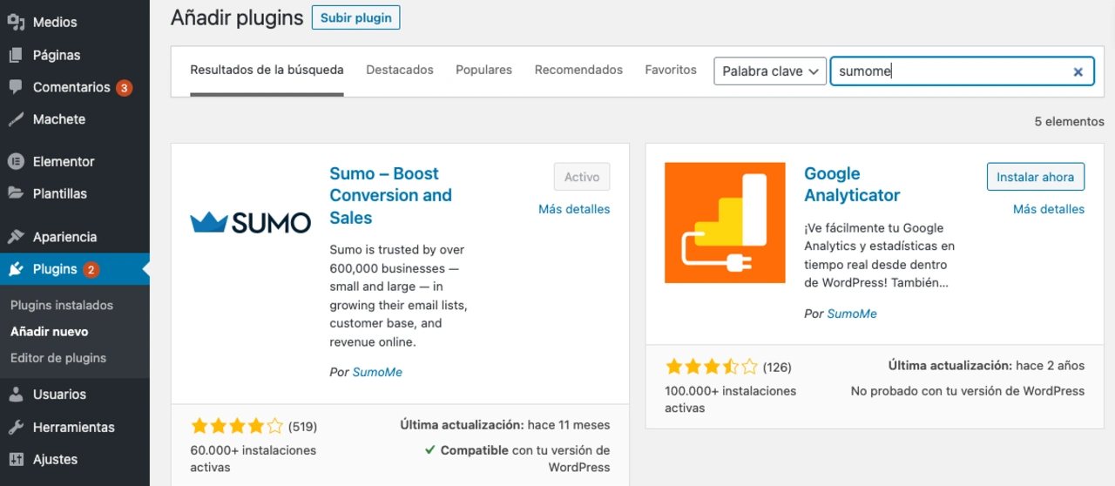Image resolution: width=1115 pixels, height=486 pixels.
Task: Click the Añadir plugins page heading
Action: (237, 17)
